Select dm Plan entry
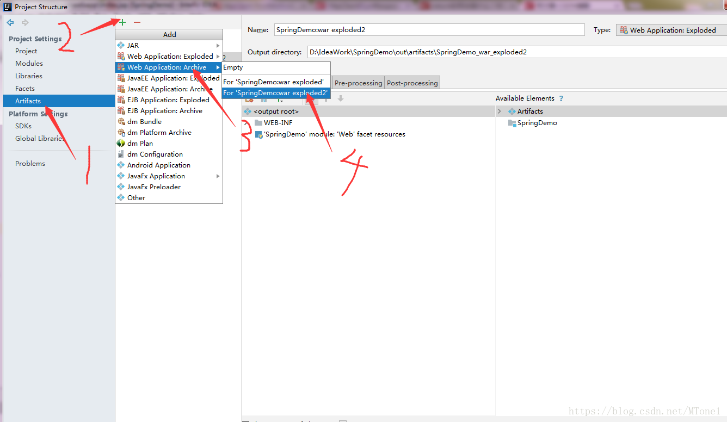Viewport: 727px width, 422px height. [x=169, y=143]
